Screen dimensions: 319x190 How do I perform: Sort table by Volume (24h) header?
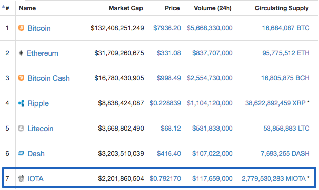[213, 8]
